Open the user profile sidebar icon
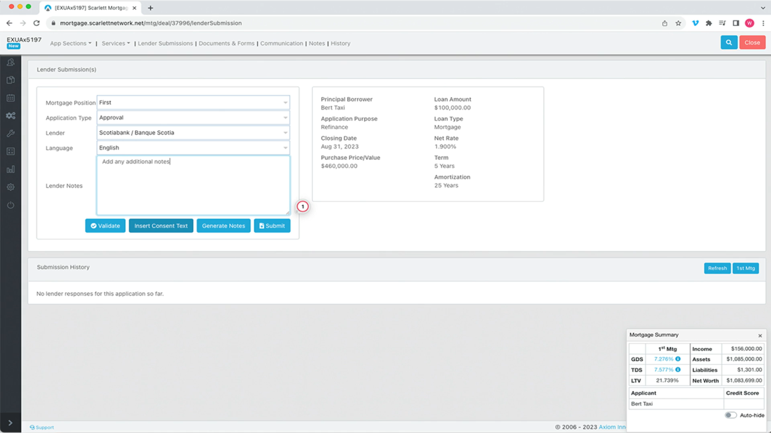 (x=11, y=63)
